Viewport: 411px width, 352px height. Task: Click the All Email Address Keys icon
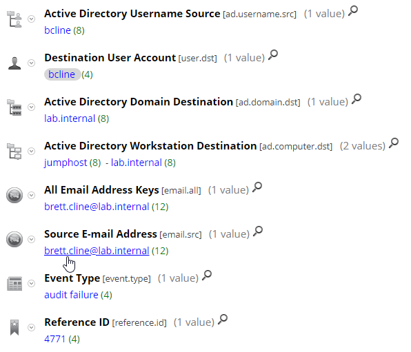pos(14,195)
